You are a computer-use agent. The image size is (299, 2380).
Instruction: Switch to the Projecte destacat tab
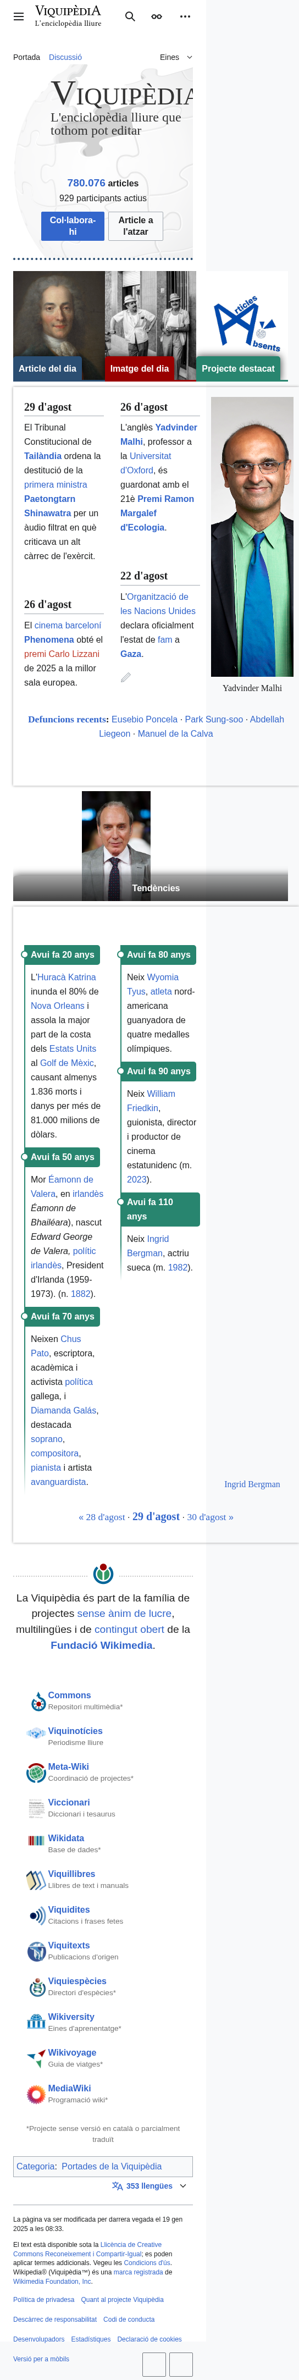click(x=238, y=369)
